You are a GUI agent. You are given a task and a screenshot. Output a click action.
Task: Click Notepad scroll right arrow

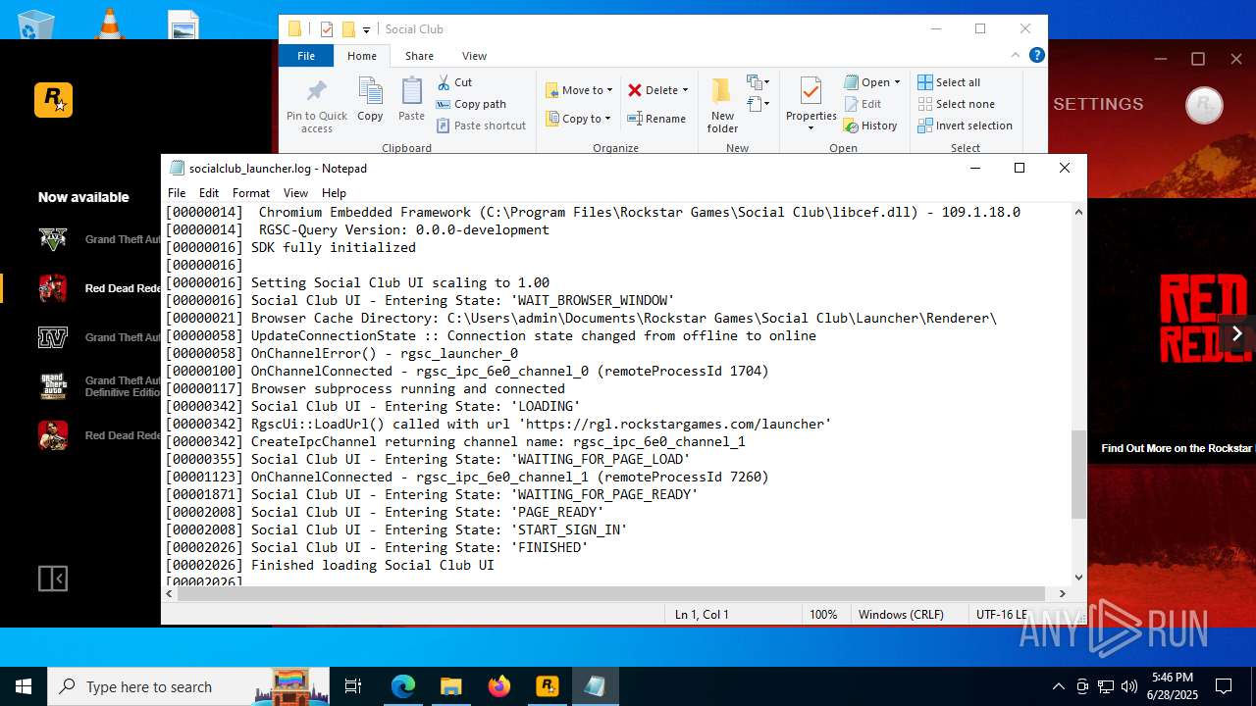1063,593
